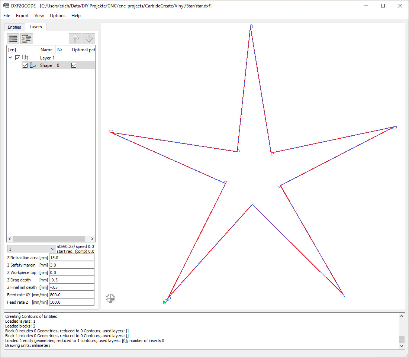
Task: Click the layer list horizontal scrollbar right arrow
Action: click(92, 239)
